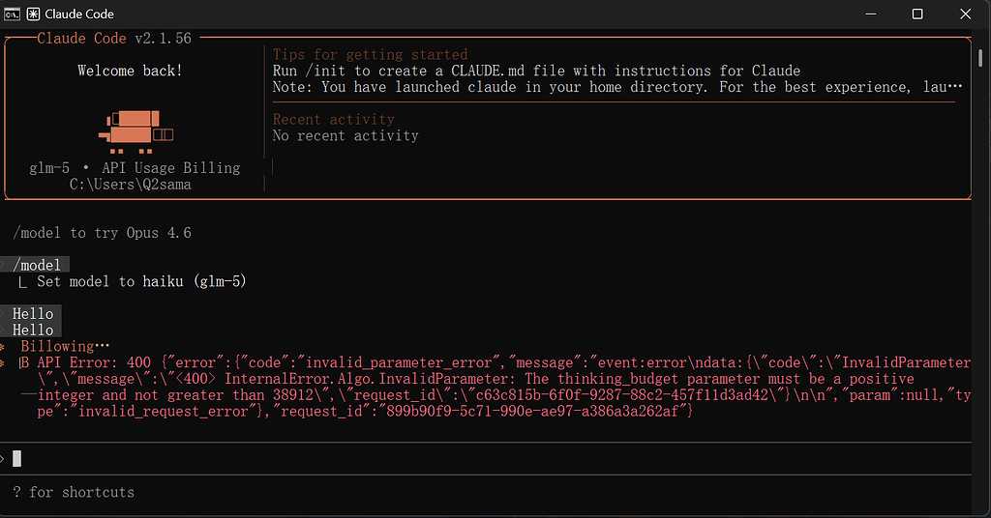
Task: Click the Claude Code asterisk logo icon
Action: pyautogui.click(x=34, y=14)
